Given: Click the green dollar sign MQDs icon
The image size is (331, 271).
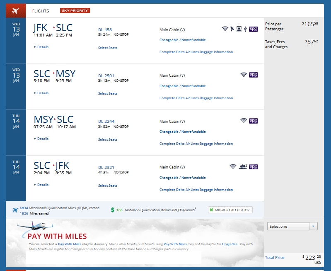Looking at the screenshot, I should (113, 210).
